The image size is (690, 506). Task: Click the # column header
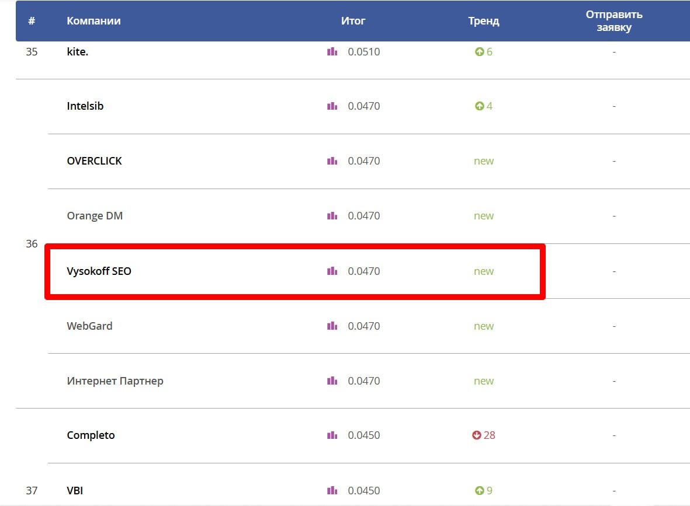(32, 20)
